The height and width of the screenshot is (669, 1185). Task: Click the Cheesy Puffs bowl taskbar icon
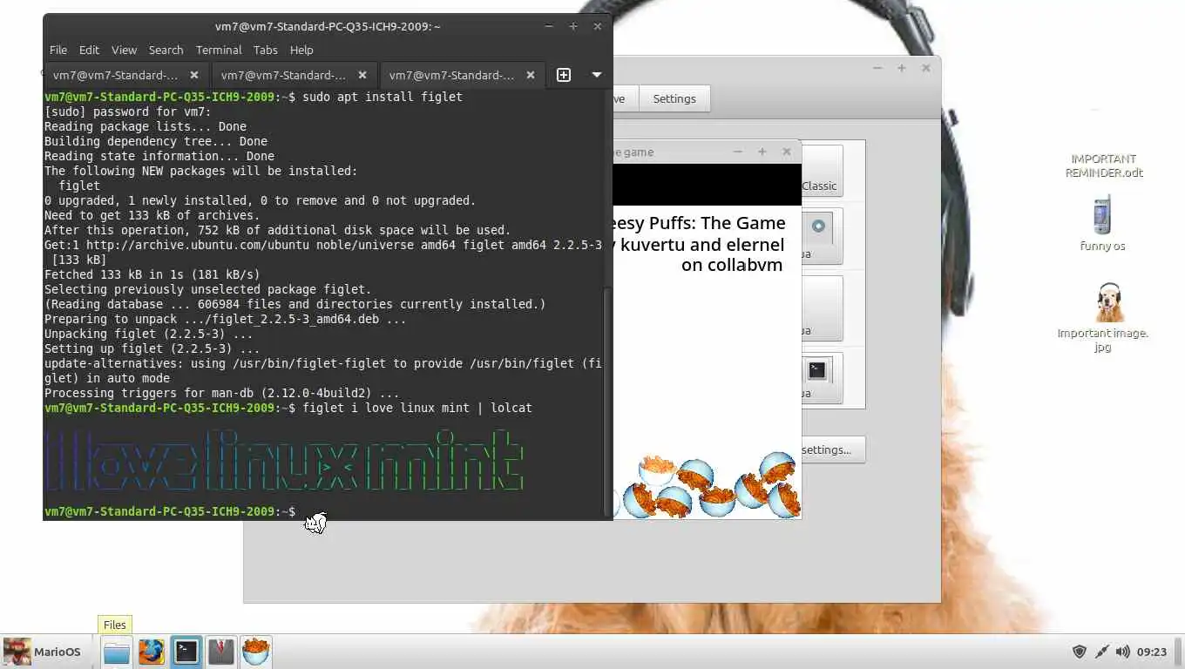coord(255,652)
